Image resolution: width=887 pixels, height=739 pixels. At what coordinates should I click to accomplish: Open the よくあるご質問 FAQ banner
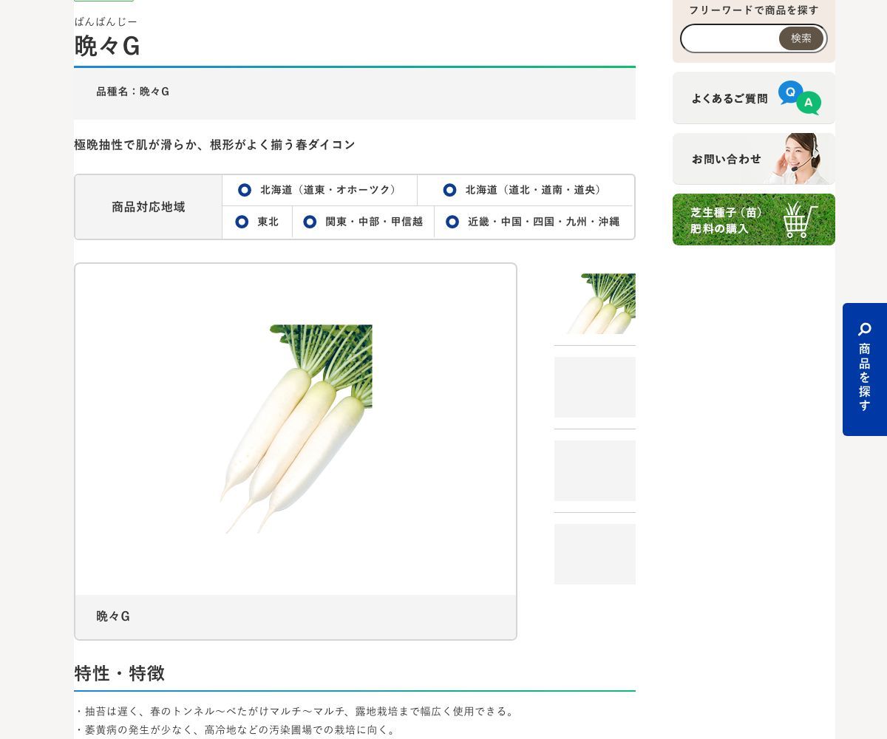[x=754, y=98]
